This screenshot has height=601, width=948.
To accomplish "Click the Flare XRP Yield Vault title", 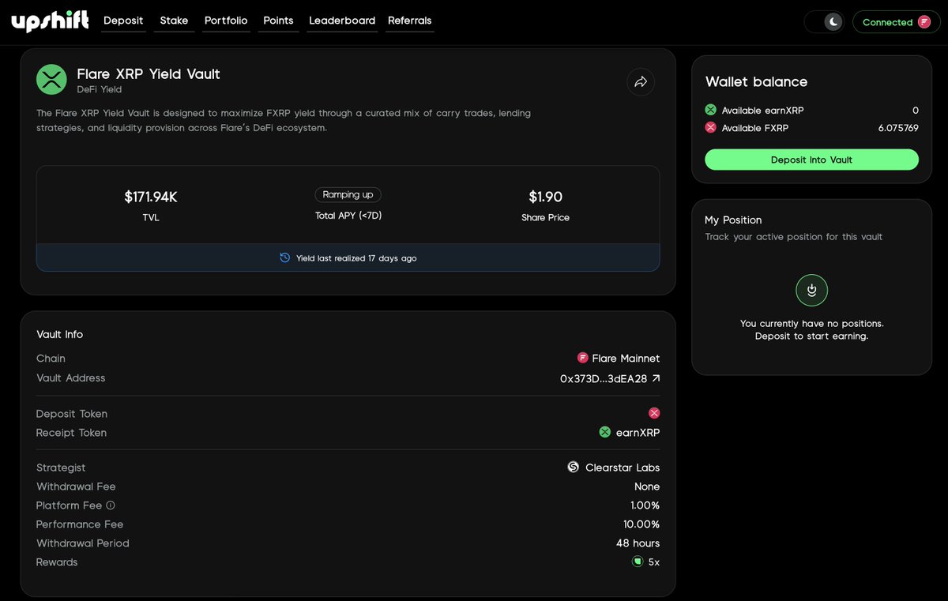I will 149,73.
